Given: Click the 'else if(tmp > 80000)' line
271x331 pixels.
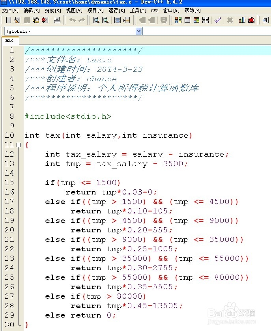Looking at the screenshot, I should 95,296.
